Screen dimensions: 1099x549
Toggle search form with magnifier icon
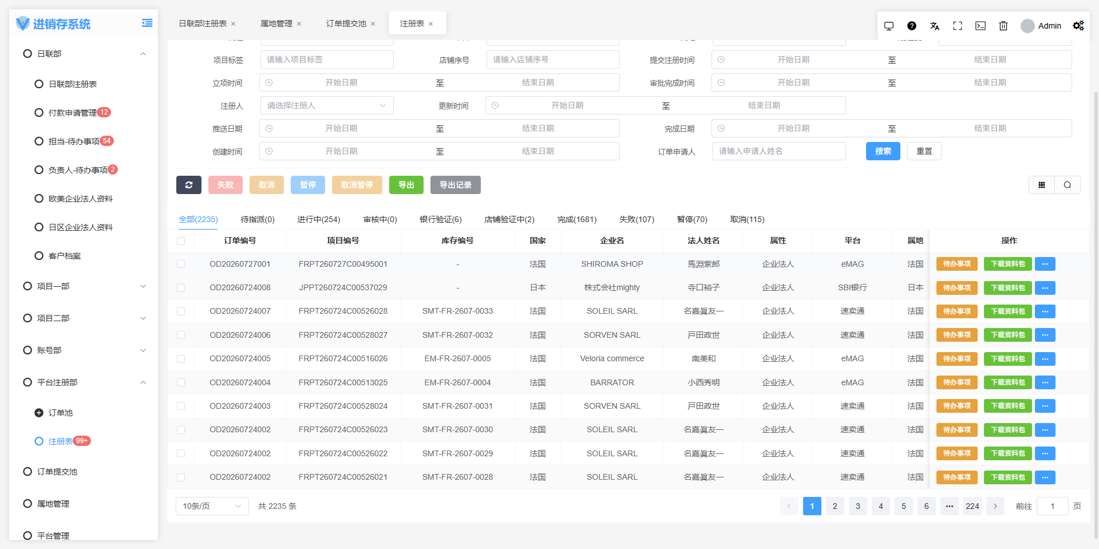pyautogui.click(x=1068, y=185)
